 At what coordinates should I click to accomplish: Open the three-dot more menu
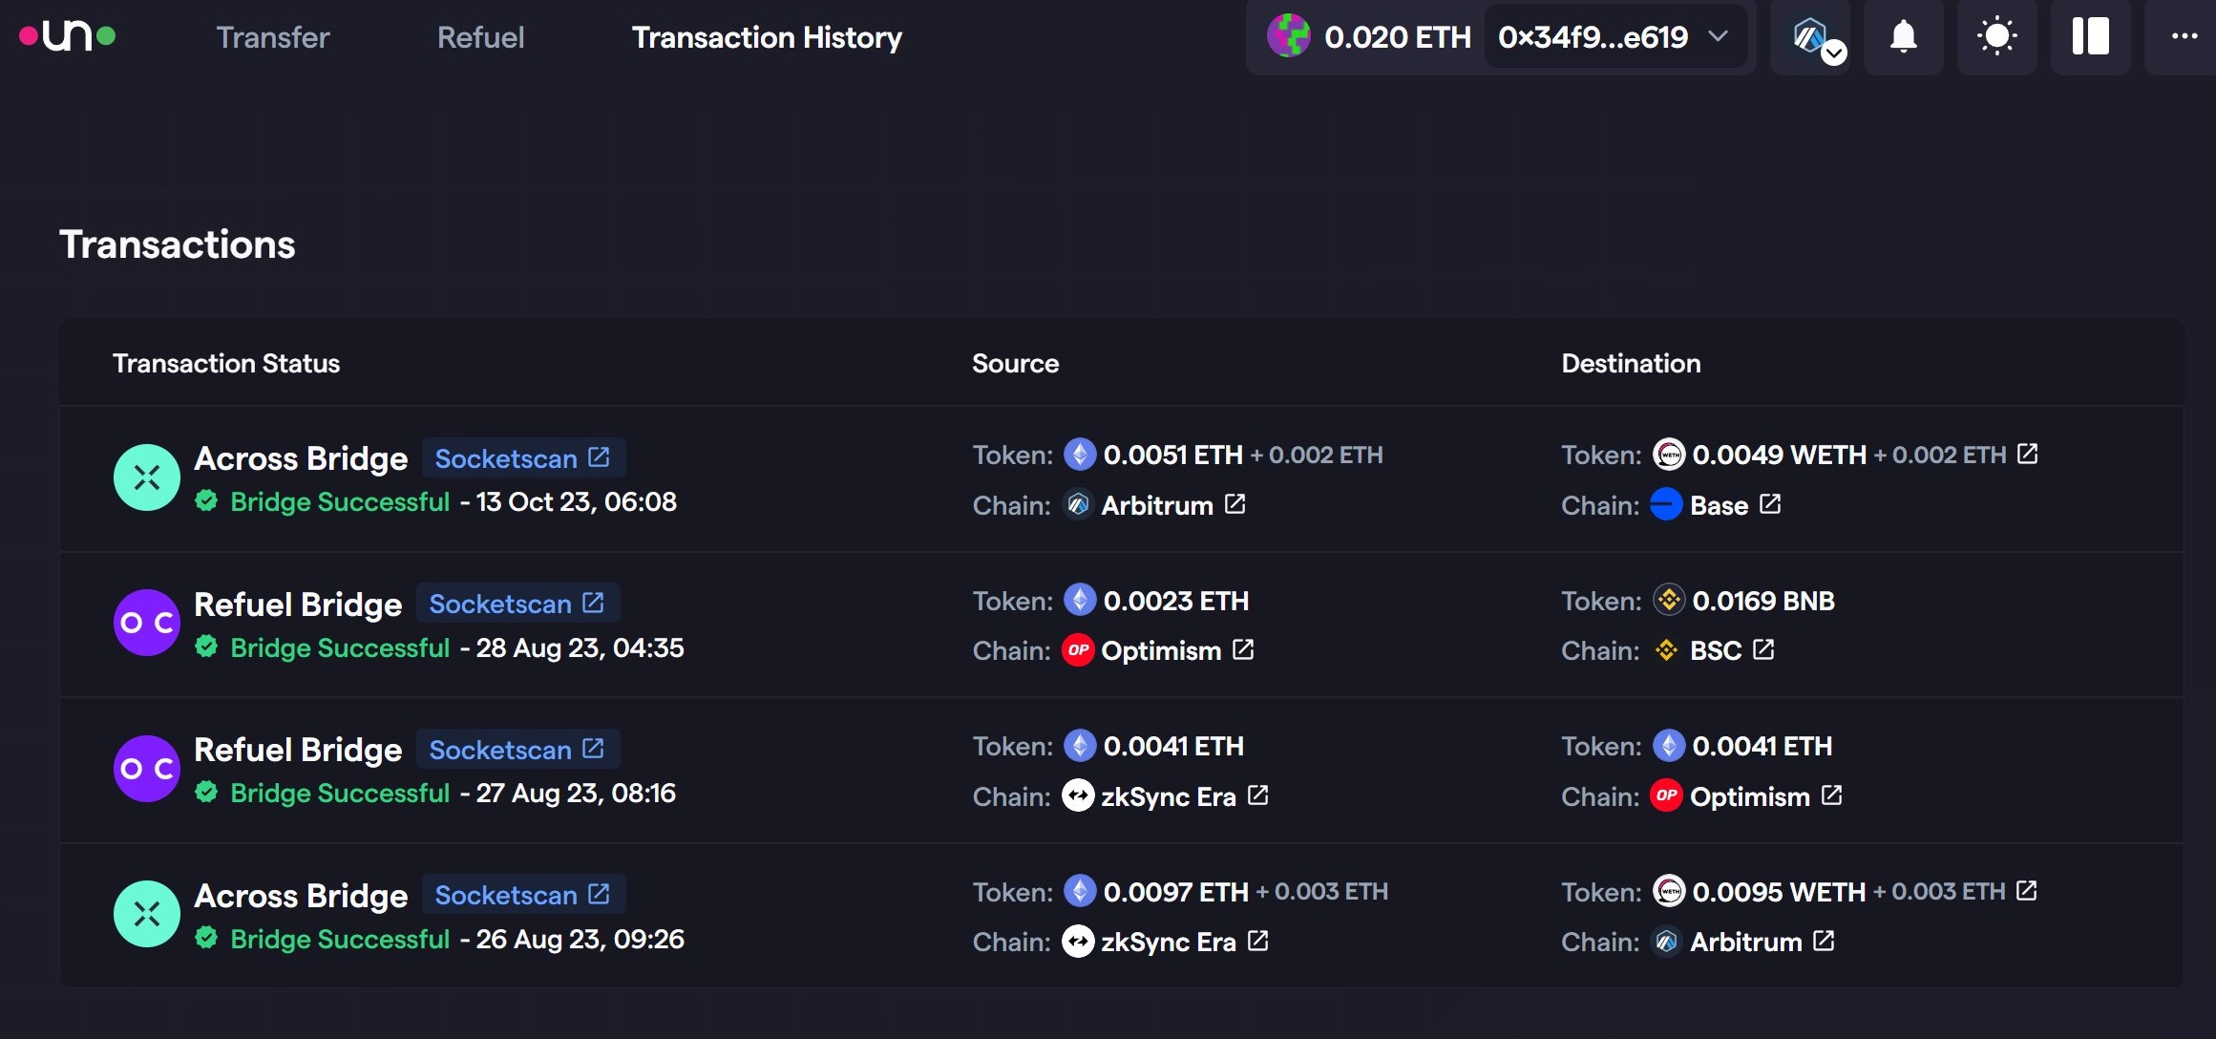pyautogui.click(x=2184, y=37)
